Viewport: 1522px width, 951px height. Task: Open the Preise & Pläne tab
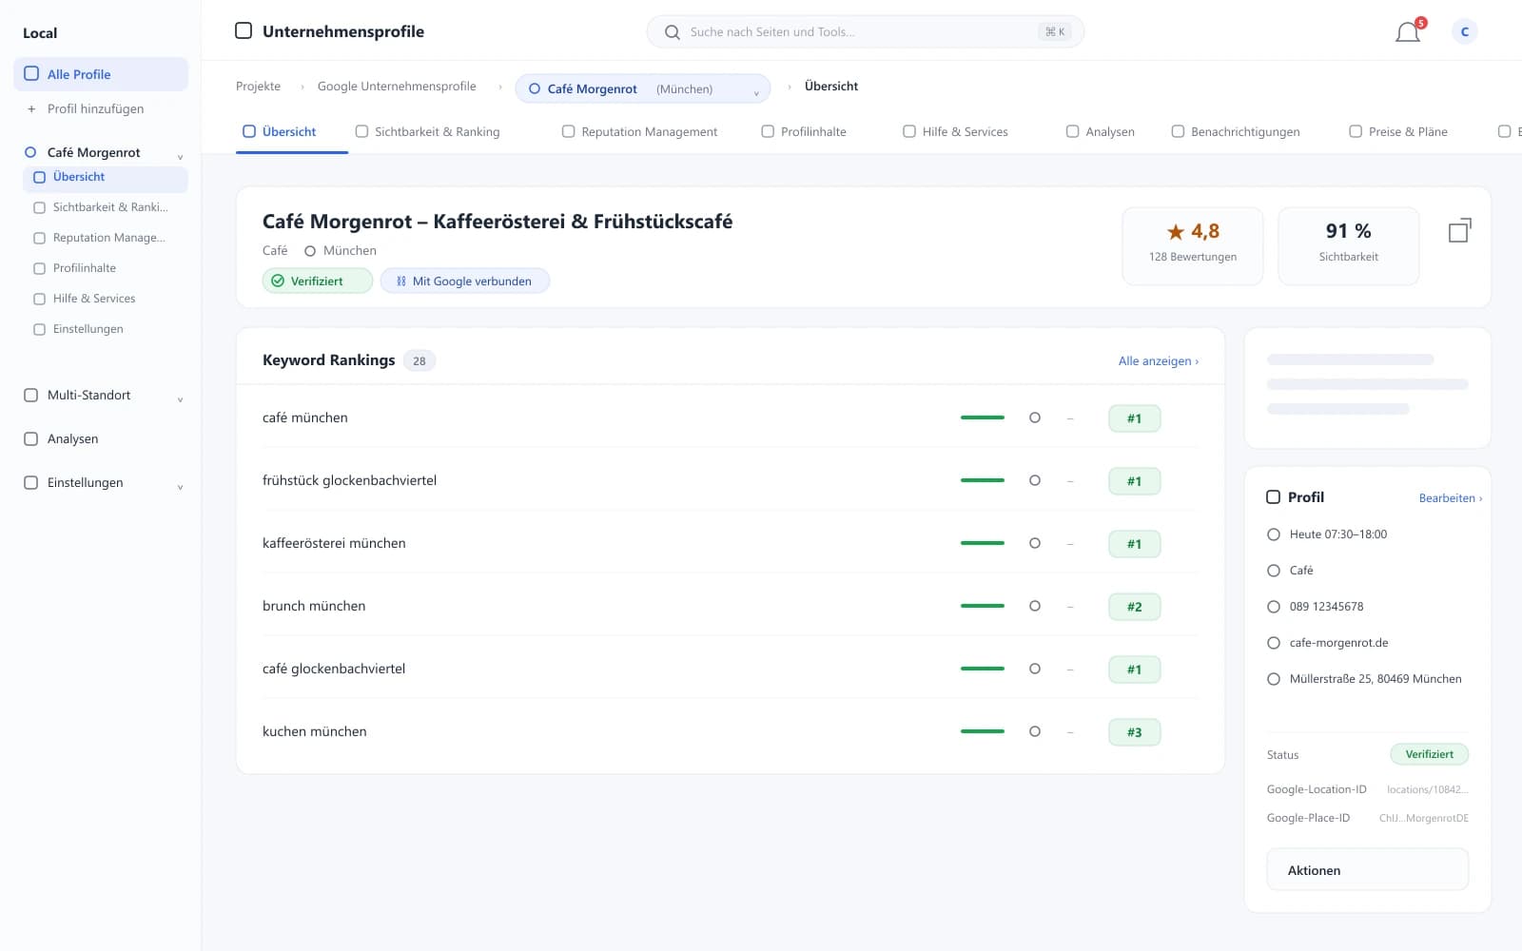tap(1398, 132)
